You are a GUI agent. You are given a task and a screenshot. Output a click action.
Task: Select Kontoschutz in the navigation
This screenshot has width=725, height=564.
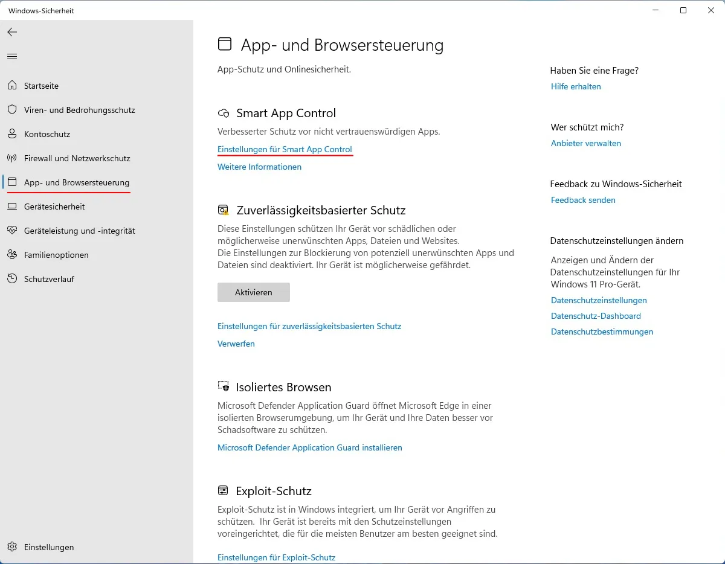47,134
